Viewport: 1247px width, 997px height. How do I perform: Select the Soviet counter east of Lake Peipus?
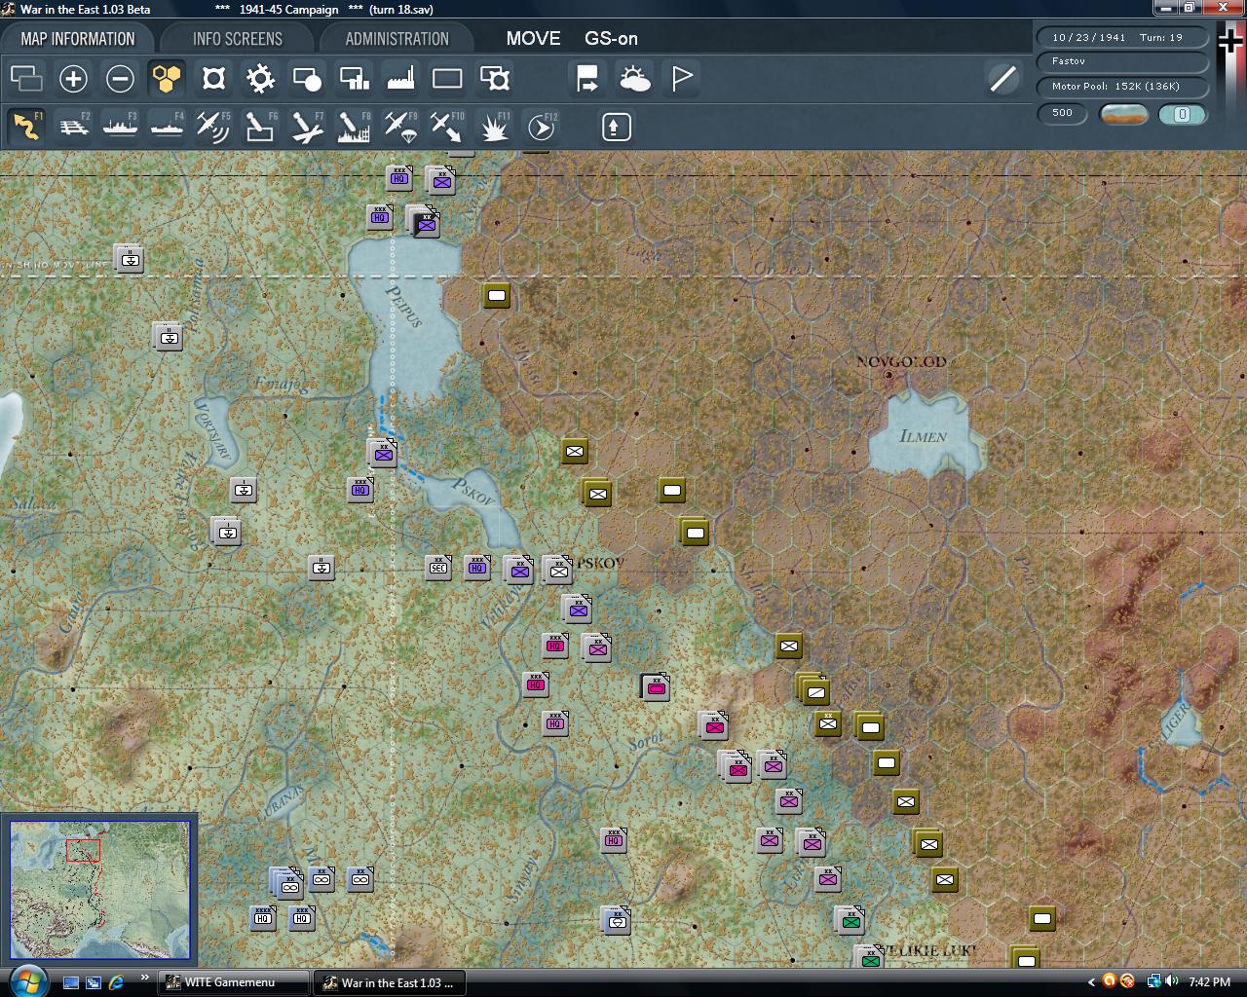[497, 295]
